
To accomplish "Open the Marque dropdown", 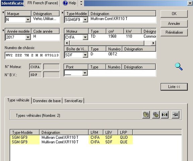I will point(28,19).
